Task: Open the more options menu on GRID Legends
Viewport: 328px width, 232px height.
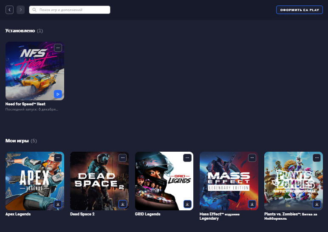Action: pos(187,158)
